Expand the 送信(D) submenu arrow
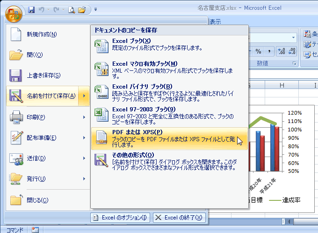Image resolution: width=318 pixels, height=233 pixels. click(84, 158)
